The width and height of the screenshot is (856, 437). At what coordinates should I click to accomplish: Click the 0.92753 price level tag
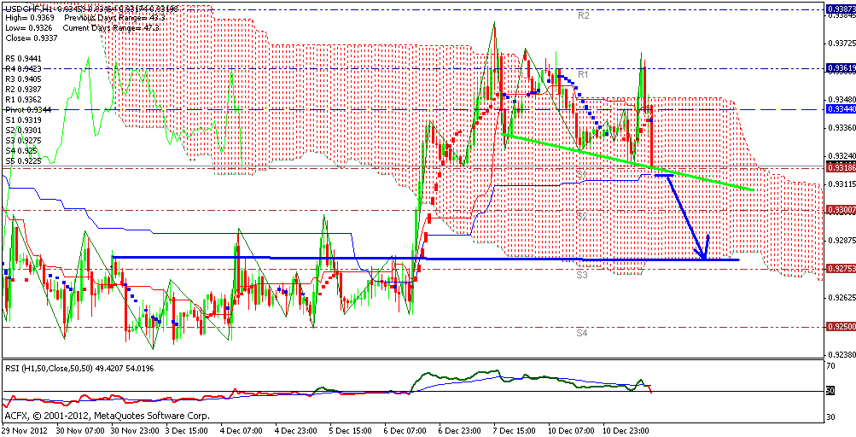839,268
